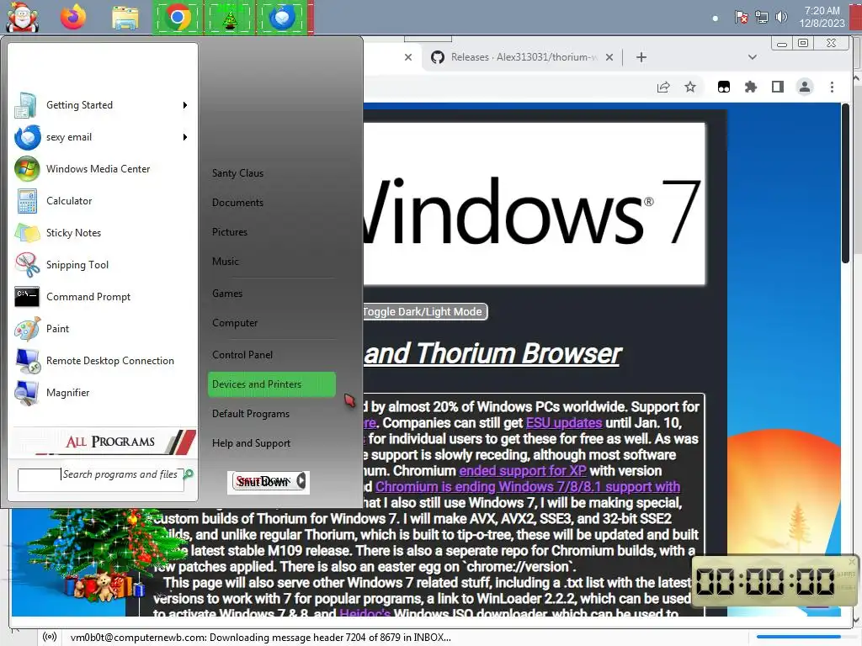Click the share page icon
Image resolution: width=862 pixels, height=646 pixels.
(663, 87)
